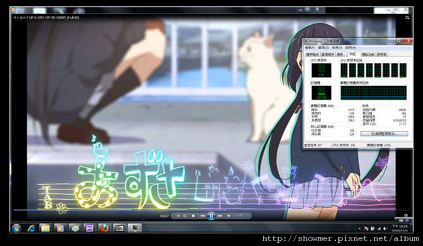The image size is (423, 246).
Task: Click the last CPU core history graph
Action: click(403, 71)
